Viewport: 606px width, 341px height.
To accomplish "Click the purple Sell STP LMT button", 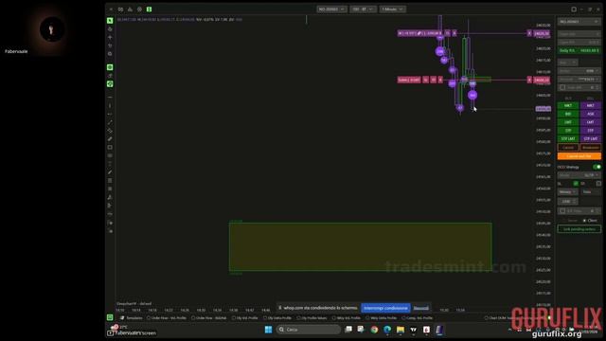I will pyautogui.click(x=591, y=138).
